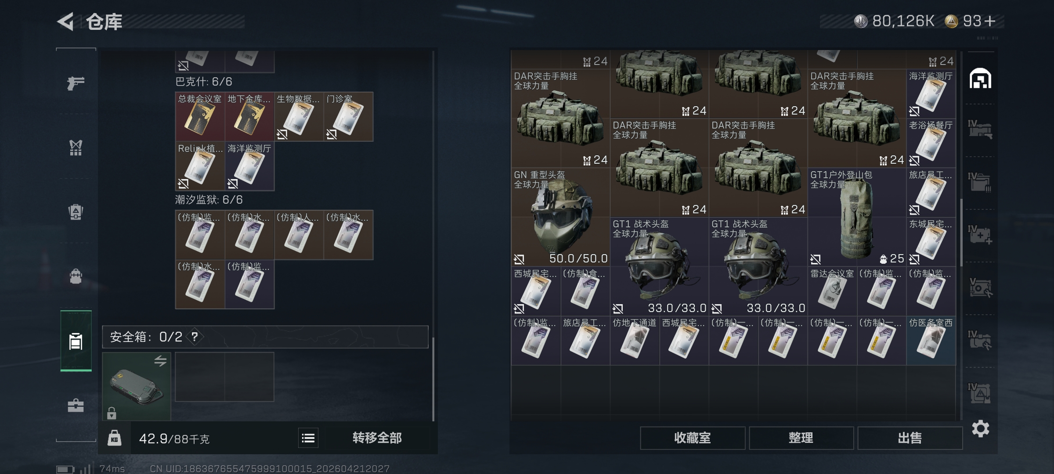
Task: Select the GT1户外登山包 backpack item
Action: click(x=857, y=217)
